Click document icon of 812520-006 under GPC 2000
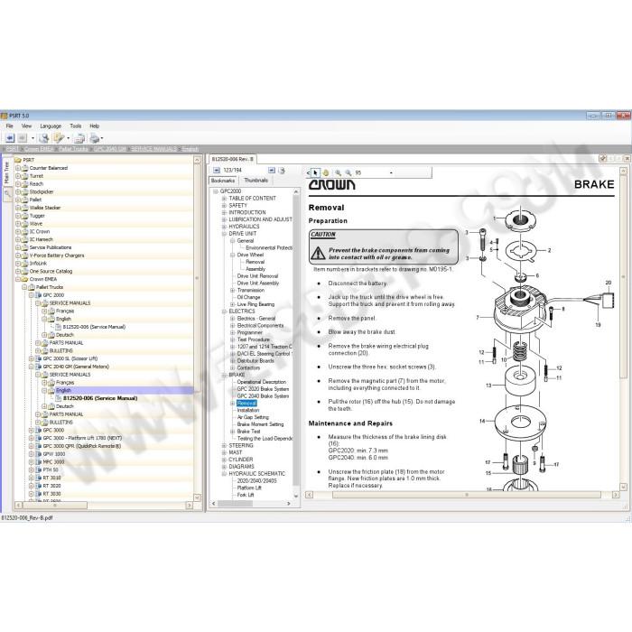 coord(58,327)
